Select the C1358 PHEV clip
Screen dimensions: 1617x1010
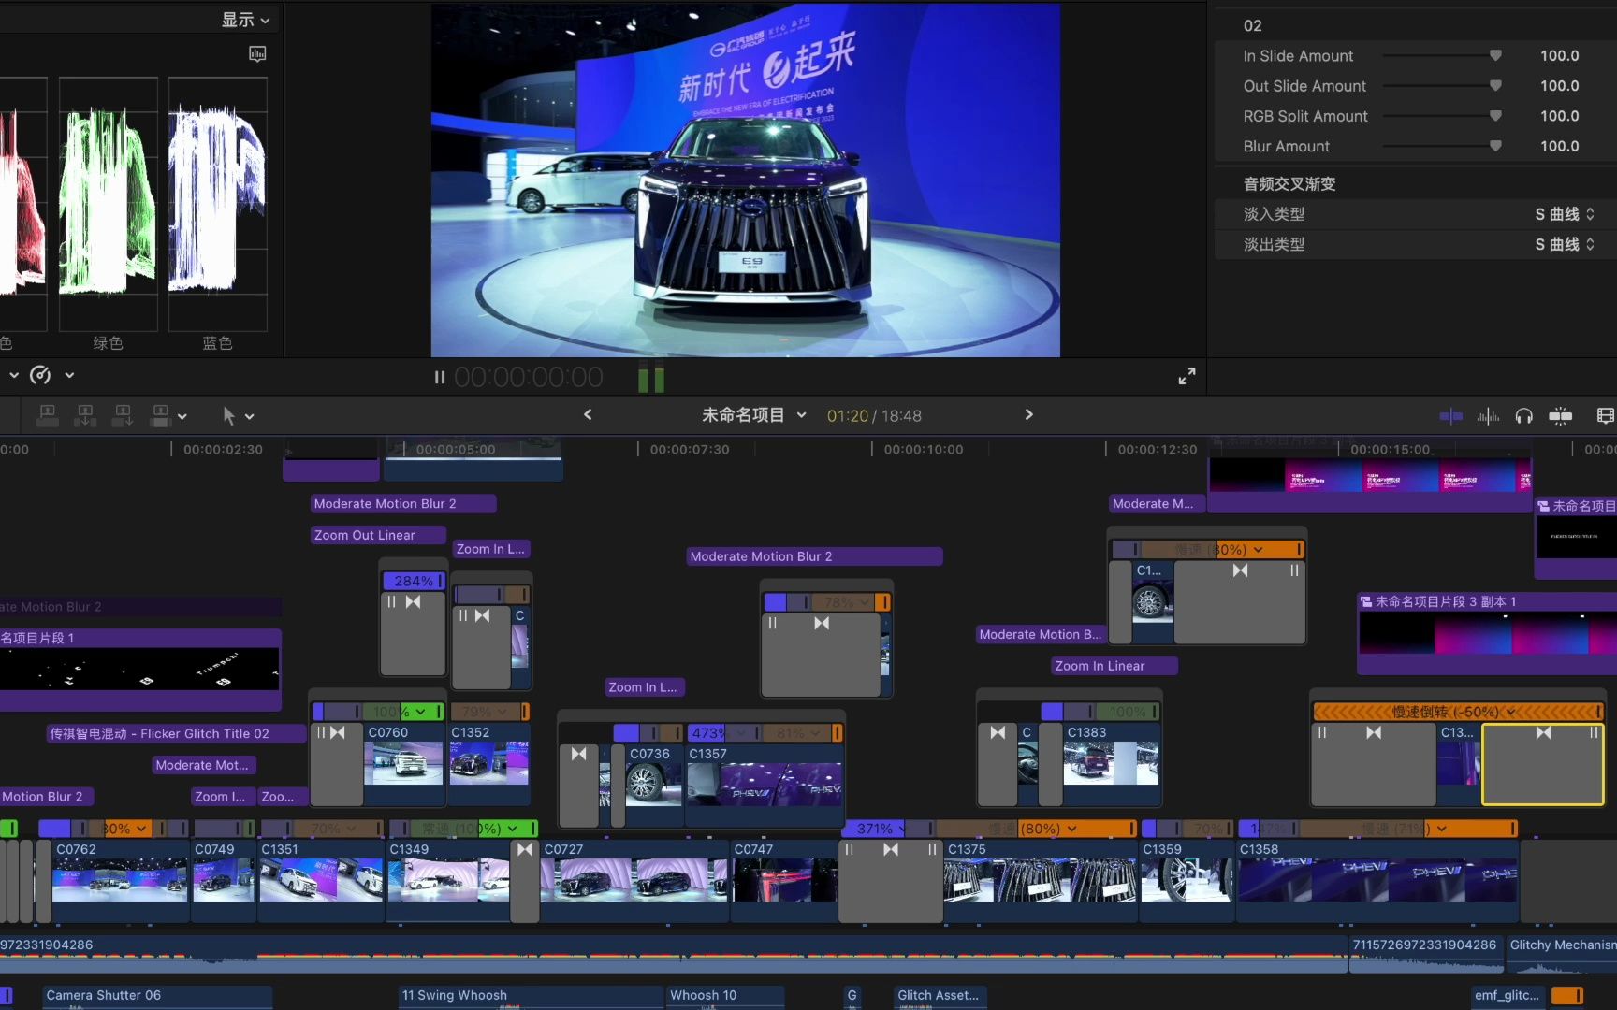coord(1377,880)
